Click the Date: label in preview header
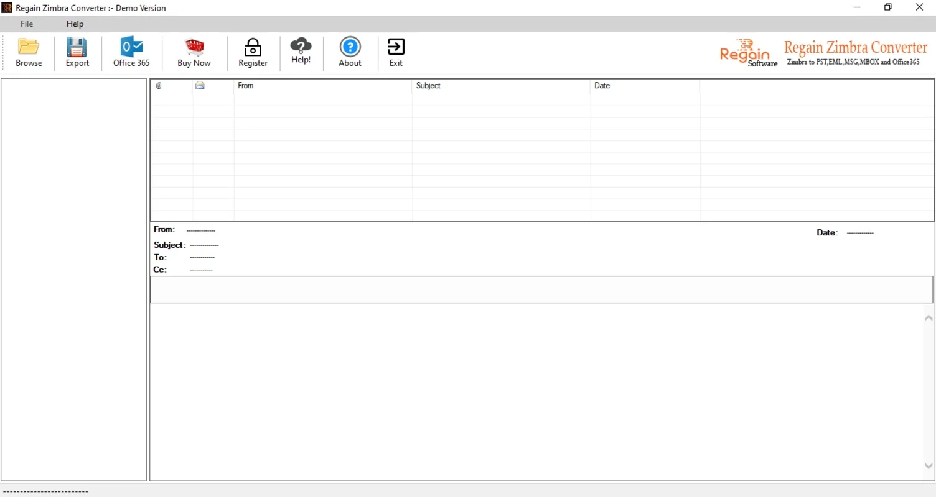This screenshot has height=497, width=936. (x=827, y=232)
